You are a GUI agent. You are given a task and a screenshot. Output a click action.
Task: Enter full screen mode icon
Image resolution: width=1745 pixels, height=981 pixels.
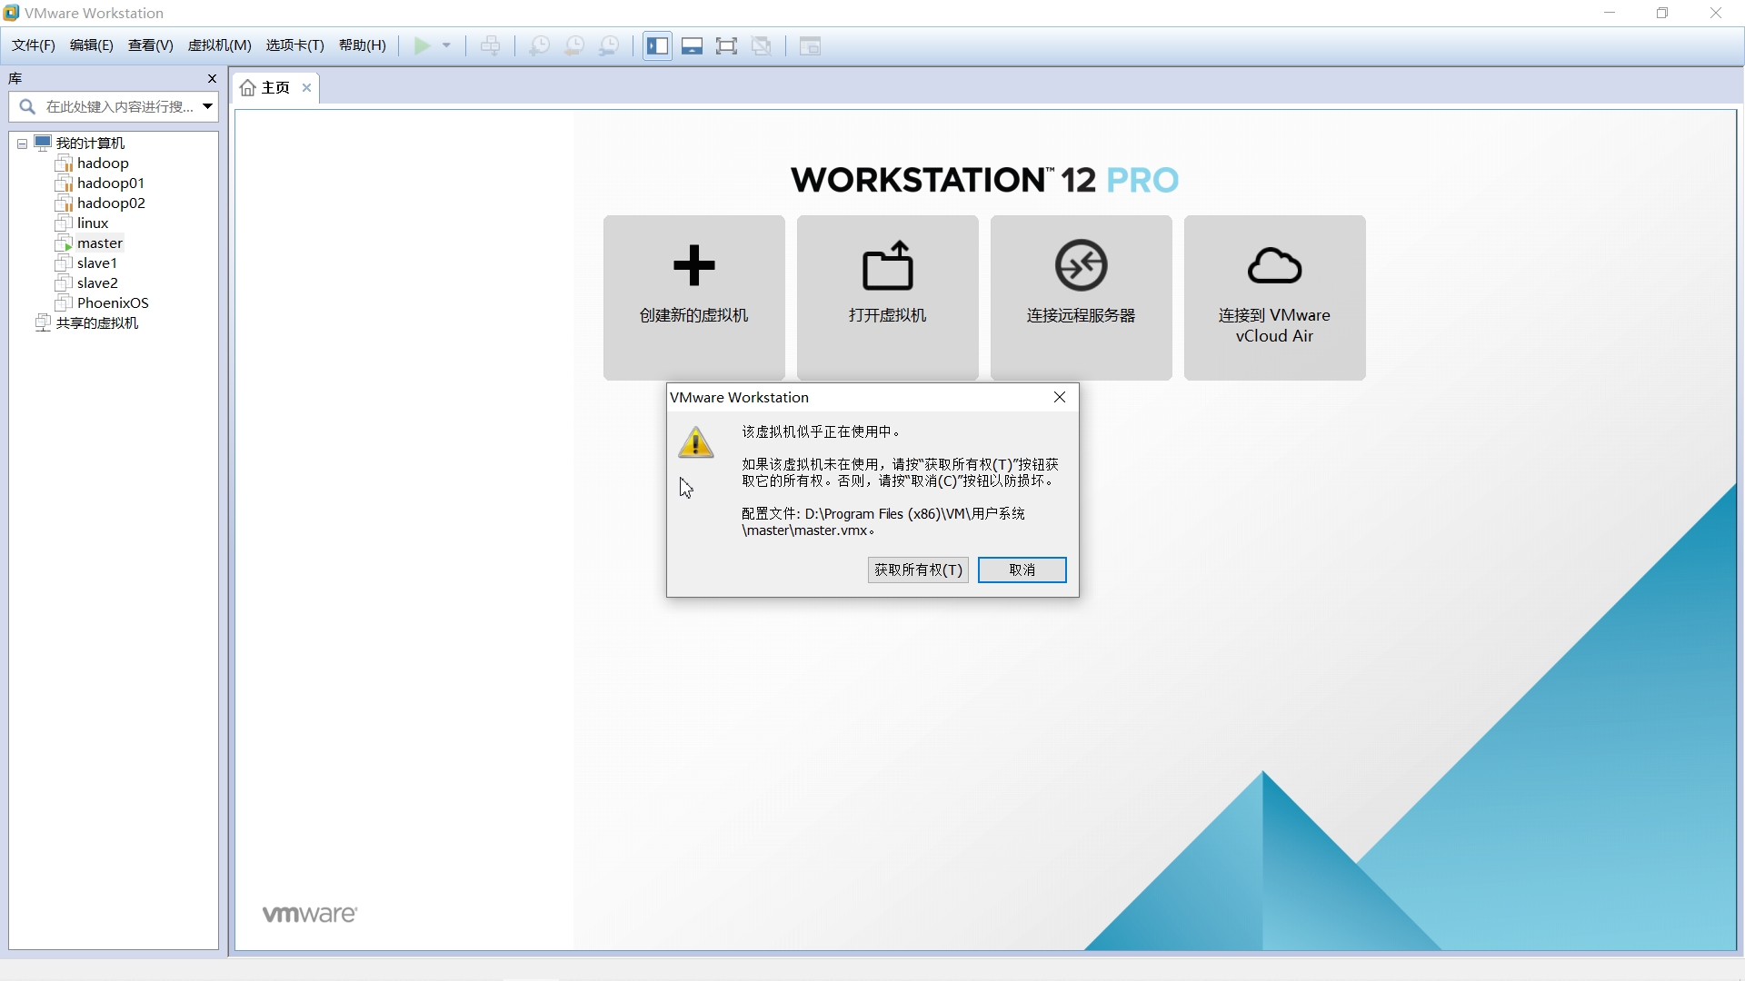(x=726, y=45)
